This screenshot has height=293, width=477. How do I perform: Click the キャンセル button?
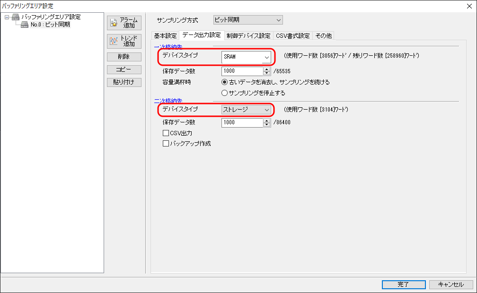(x=450, y=284)
